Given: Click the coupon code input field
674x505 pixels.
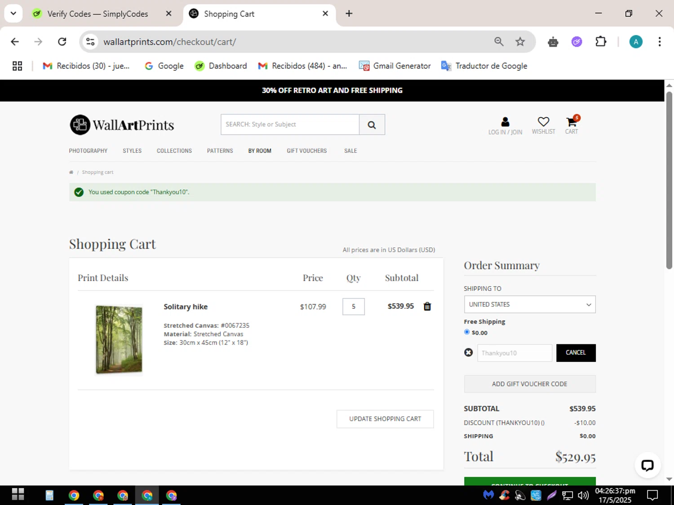Looking at the screenshot, I should [514, 353].
